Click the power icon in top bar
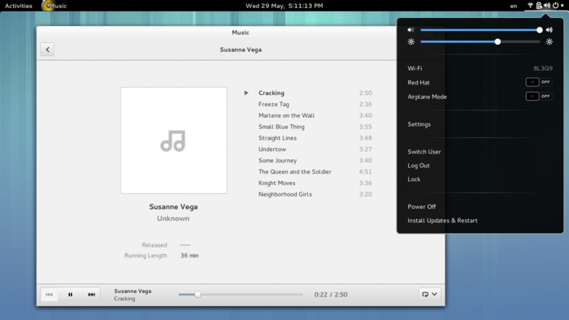 point(555,6)
